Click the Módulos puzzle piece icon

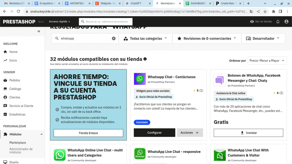click(5, 134)
